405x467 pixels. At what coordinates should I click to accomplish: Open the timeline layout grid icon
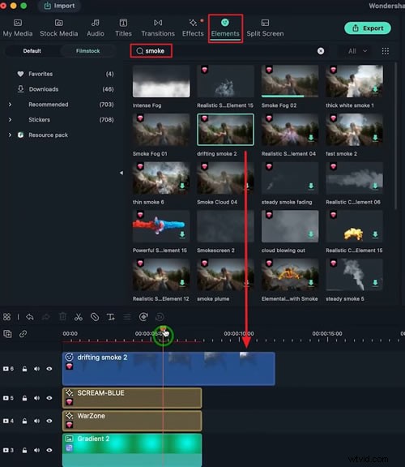pyautogui.click(x=6, y=317)
